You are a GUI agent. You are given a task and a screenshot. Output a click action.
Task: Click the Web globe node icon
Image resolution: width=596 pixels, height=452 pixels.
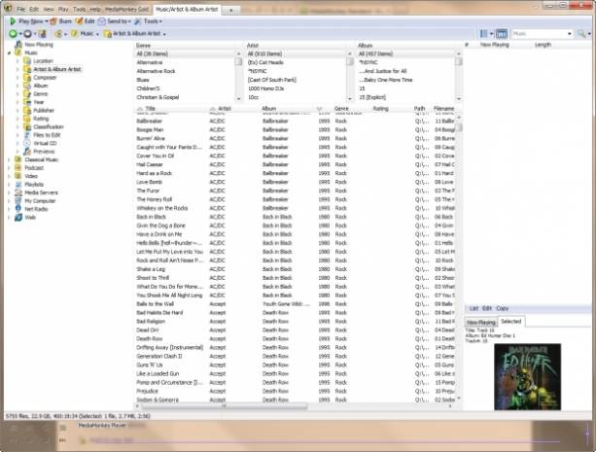[18, 218]
